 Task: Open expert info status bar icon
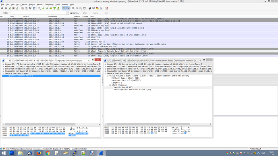(x=2, y=149)
